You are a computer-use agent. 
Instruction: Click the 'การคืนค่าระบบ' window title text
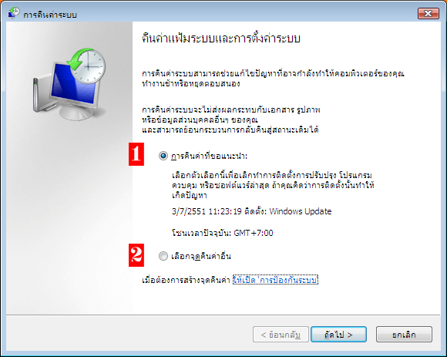tap(50, 15)
